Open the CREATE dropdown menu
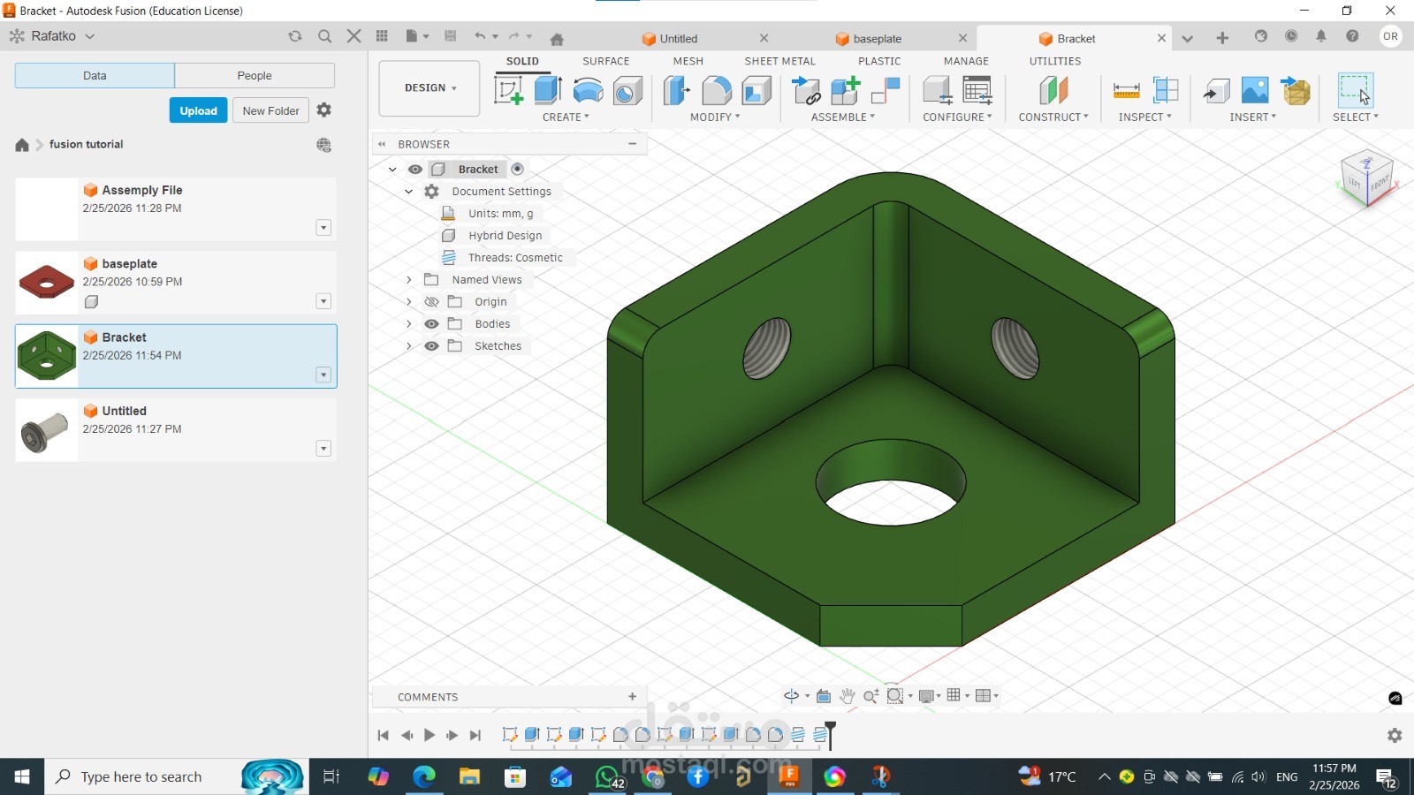Screen dimensions: 1414x795 (x=566, y=117)
